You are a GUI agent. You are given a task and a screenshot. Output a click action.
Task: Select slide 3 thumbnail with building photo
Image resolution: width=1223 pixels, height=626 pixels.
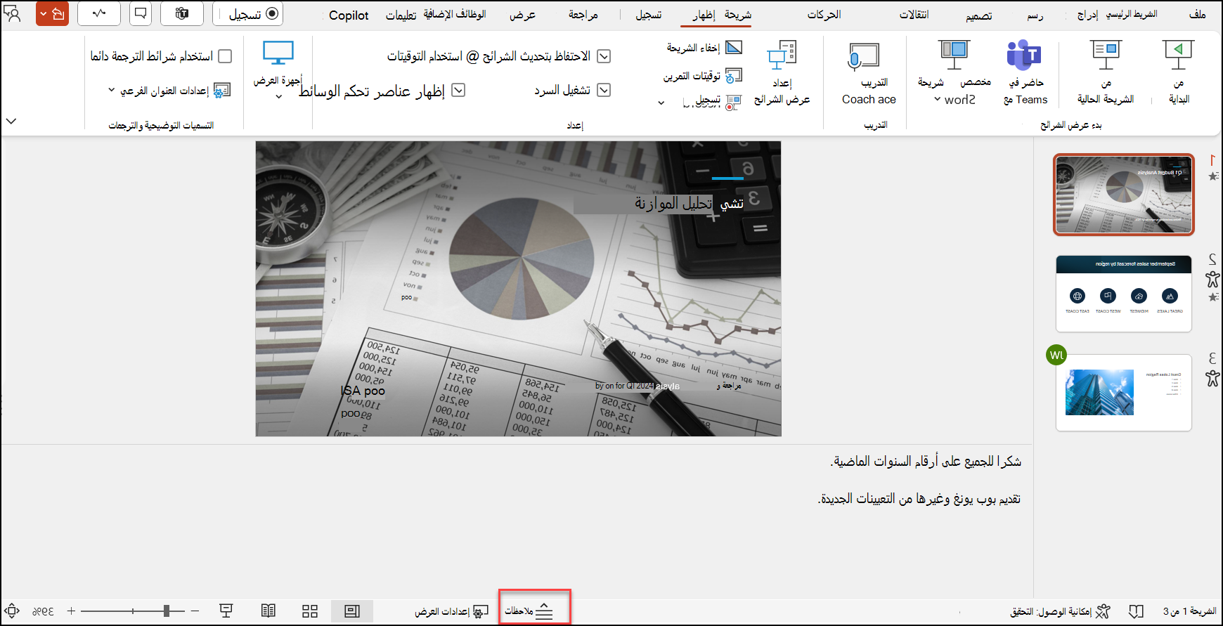click(1124, 392)
